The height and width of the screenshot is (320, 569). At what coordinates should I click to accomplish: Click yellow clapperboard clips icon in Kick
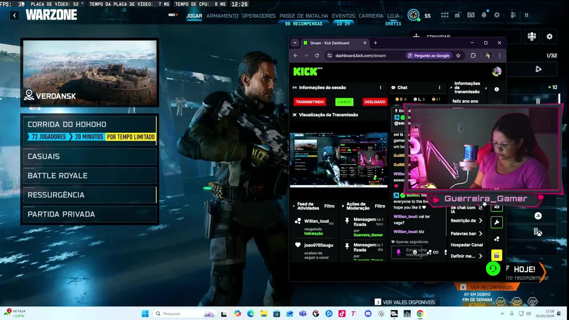click(x=497, y=255)
